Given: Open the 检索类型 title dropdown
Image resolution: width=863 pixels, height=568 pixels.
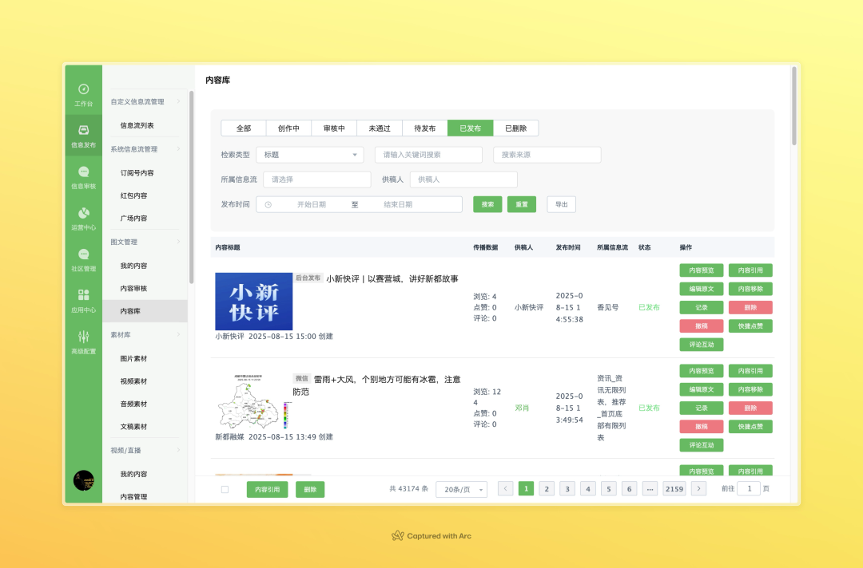Looking at the screenshot, I should click(x=309, y=154).
